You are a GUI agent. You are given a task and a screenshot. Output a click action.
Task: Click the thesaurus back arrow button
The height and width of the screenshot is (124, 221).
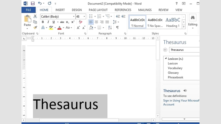click(x=165, y=50)
